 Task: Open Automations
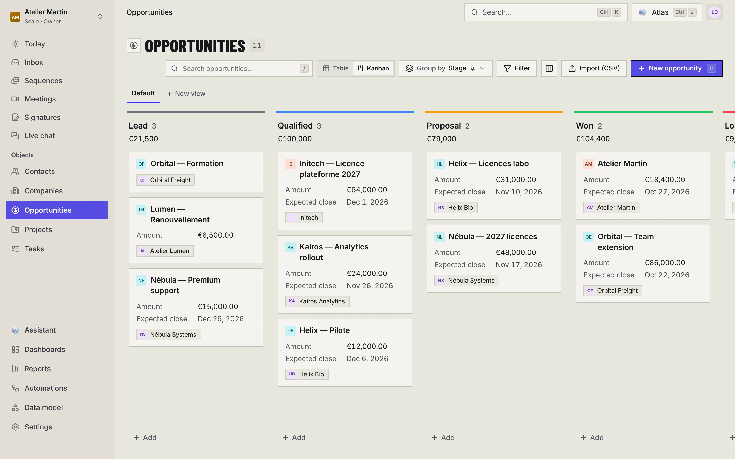[57, 388]
